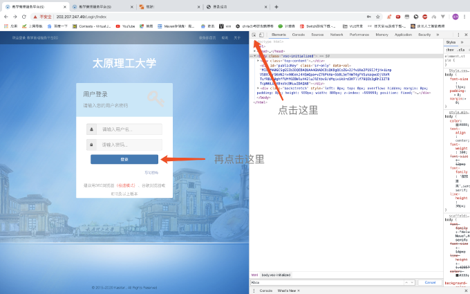Go back with browser back arrow
The image size is (470, 294).
pyautogui.click(x=6, y=17)
